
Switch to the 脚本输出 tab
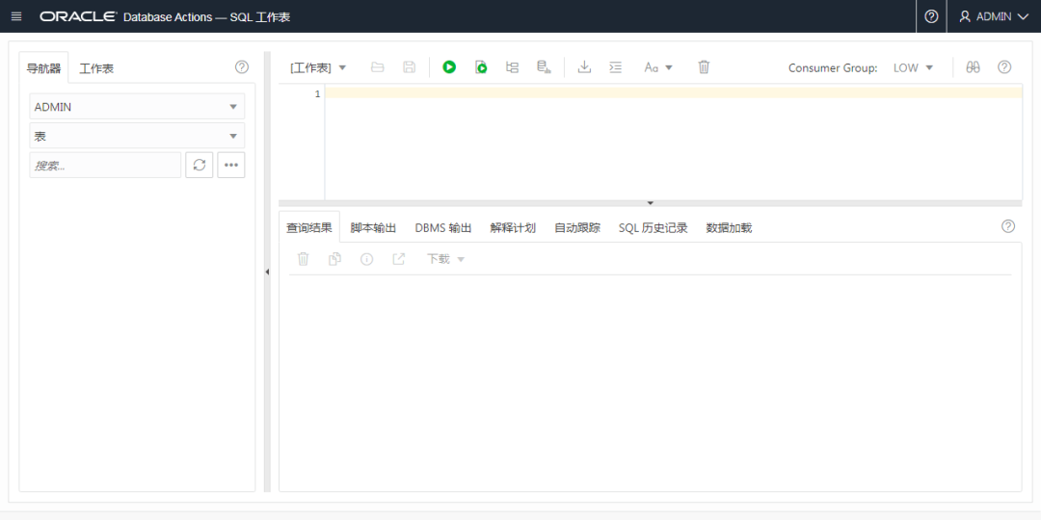(x=373, y=228)
